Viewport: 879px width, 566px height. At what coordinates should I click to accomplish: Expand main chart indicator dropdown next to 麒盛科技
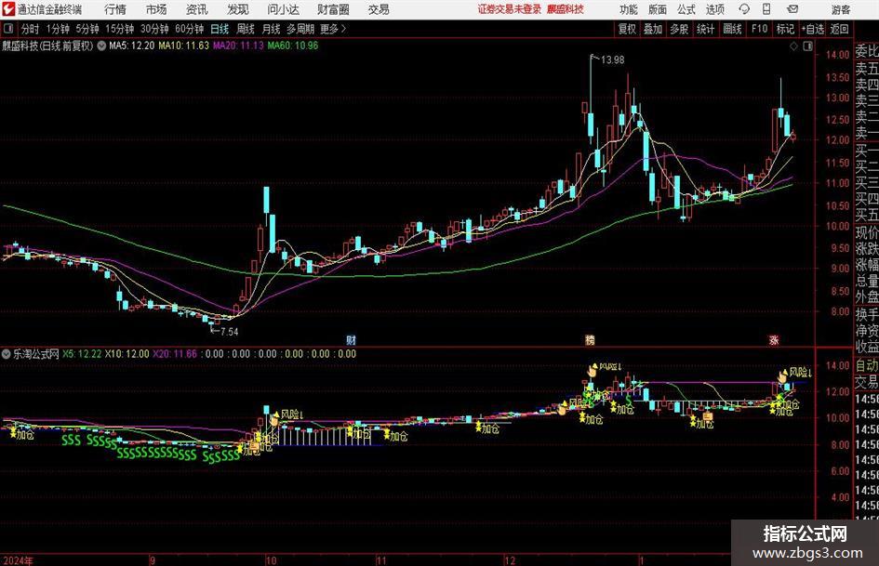point(101,46)
